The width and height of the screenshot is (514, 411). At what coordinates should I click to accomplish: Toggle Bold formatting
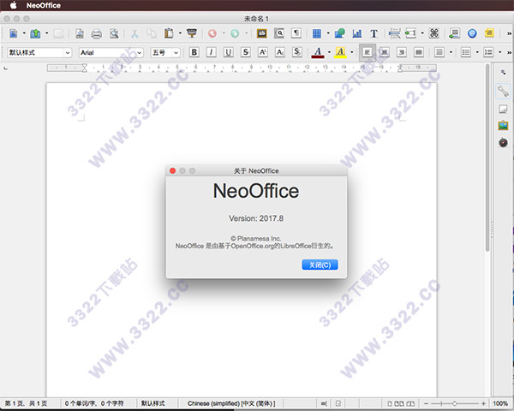tap(194, 52)
